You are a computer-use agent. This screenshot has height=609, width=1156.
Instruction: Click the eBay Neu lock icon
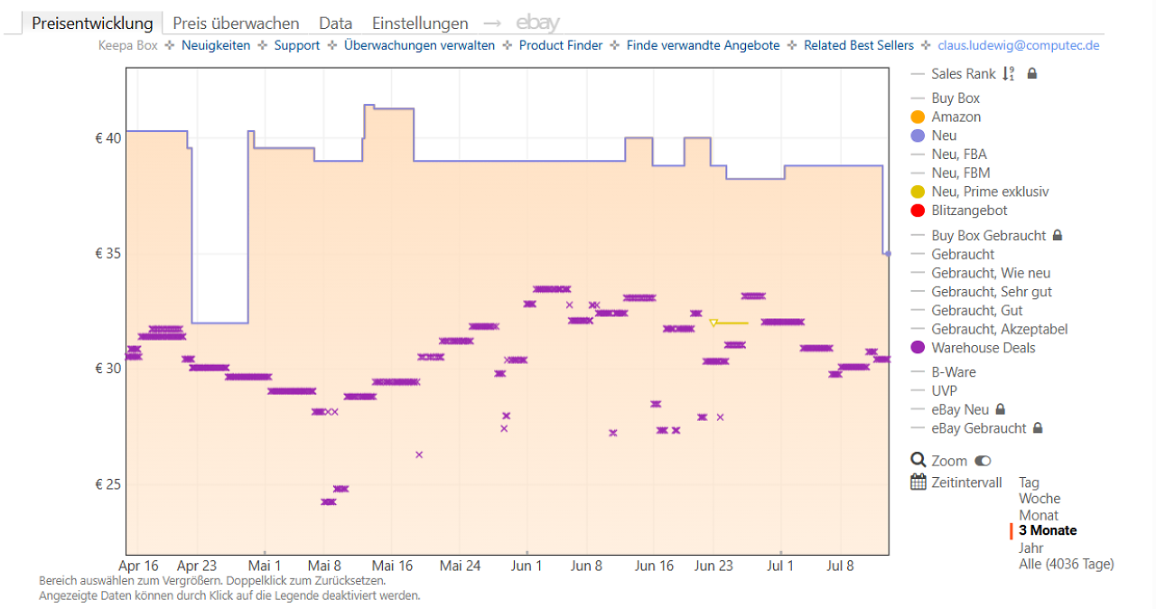tap(1000, 409)
